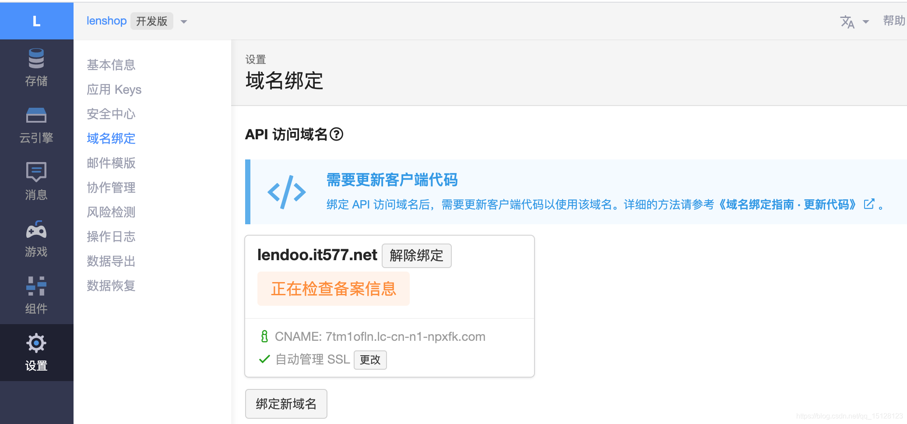The image size is (907, 424).
Task: Click the 开发版 plan badge
Action: pos(152,21)
